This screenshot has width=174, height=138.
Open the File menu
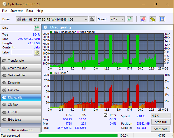4,11
